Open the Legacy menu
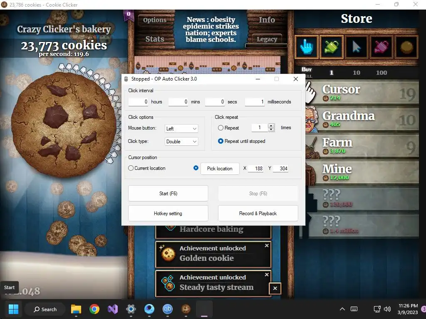This screenshot has height=319, width=426. click(267, 39)
